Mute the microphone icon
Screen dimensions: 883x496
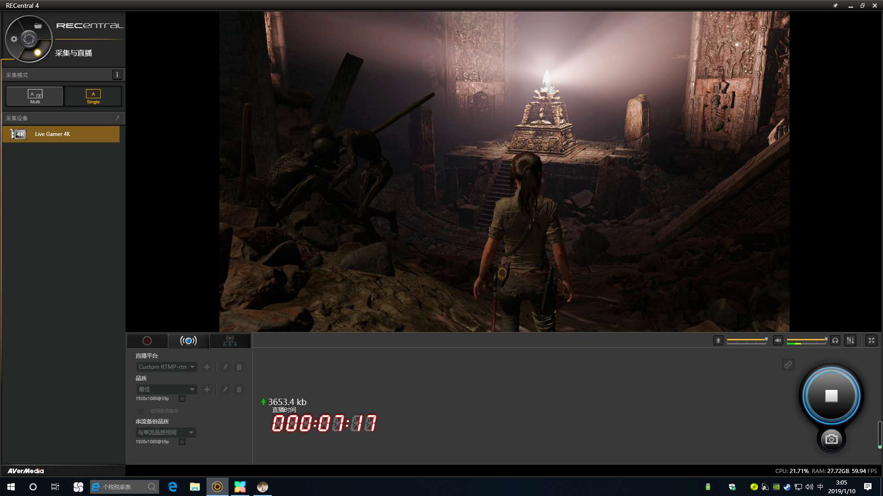click(x=718, y=340)
